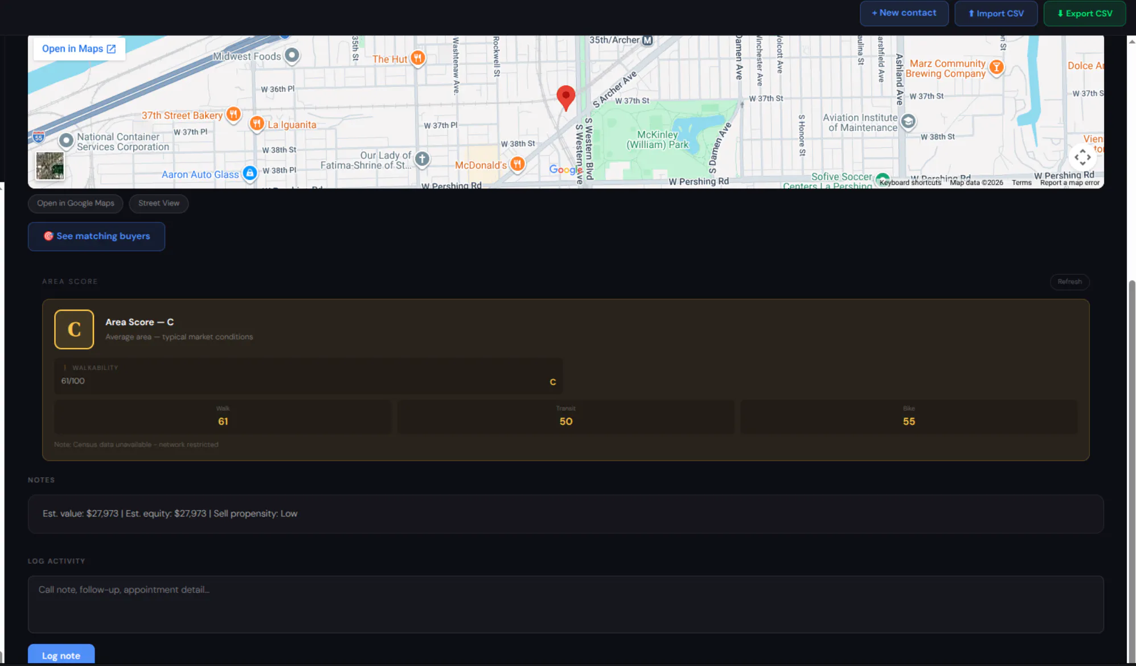Click the map camera controls button
This screenshot has height=666, width=1136.
point(1082,157)
